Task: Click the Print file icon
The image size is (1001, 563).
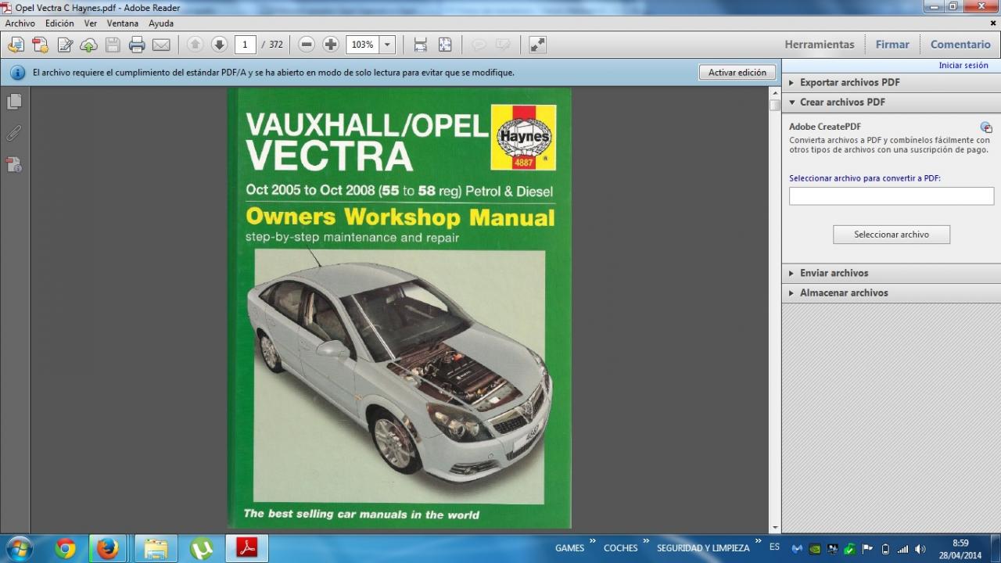Action: [137, 45]
